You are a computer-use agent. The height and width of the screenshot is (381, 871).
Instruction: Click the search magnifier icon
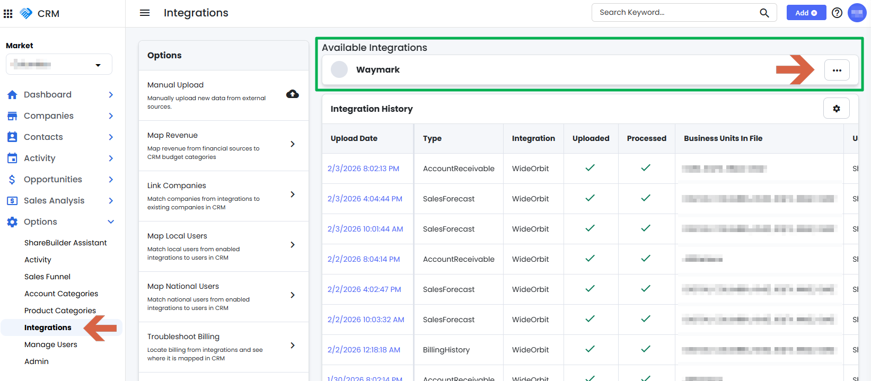pyautogui.click(x=764, y=13)
